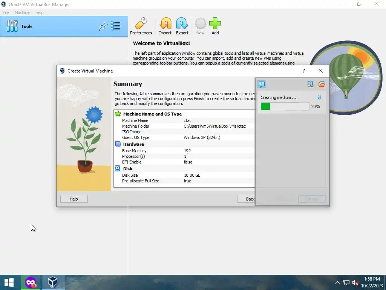Open the Machine menu
Image resolution: width=386 pixels, height=290 pixels.
22,12
